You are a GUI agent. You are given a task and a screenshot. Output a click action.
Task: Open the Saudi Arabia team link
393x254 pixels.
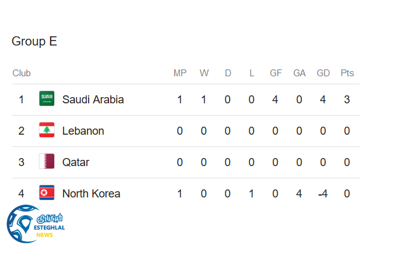point(93,99)
